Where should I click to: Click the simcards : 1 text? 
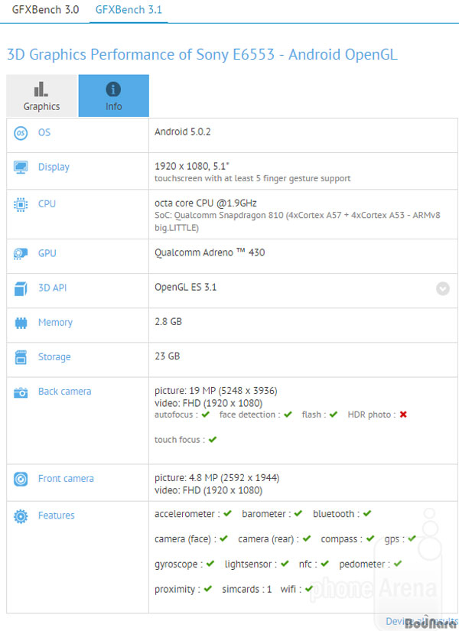point(247,589)
